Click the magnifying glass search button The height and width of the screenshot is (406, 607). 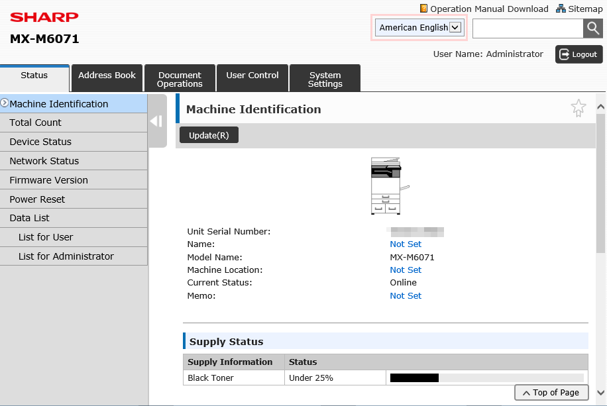coord(592,28)
